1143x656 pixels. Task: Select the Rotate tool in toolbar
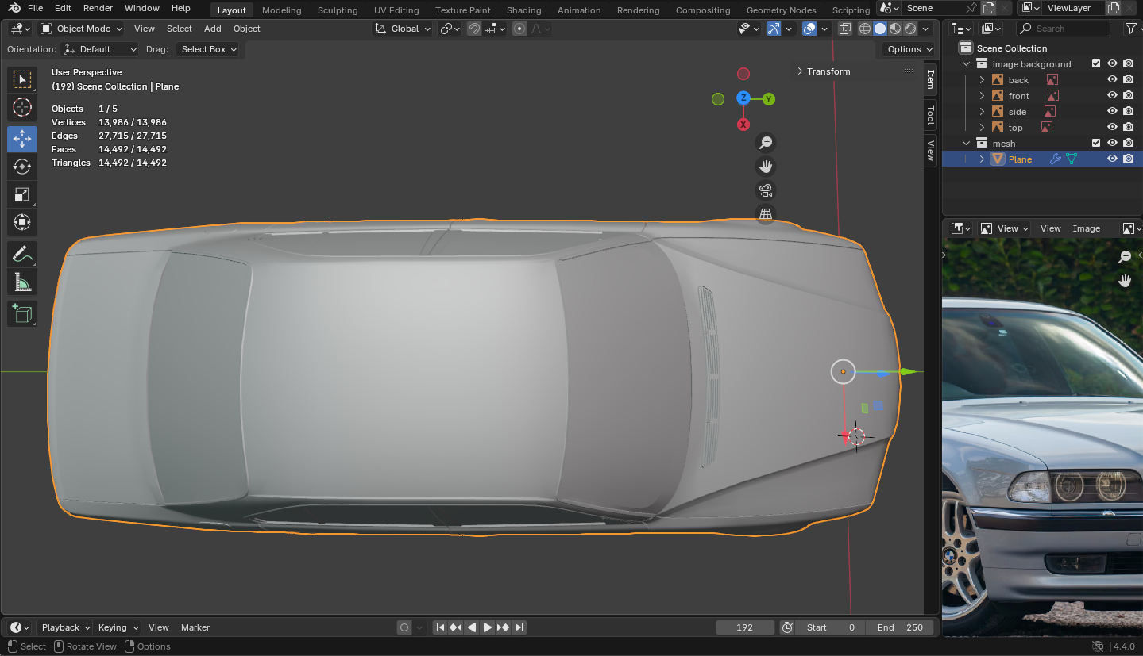click(x=22, y=167)
